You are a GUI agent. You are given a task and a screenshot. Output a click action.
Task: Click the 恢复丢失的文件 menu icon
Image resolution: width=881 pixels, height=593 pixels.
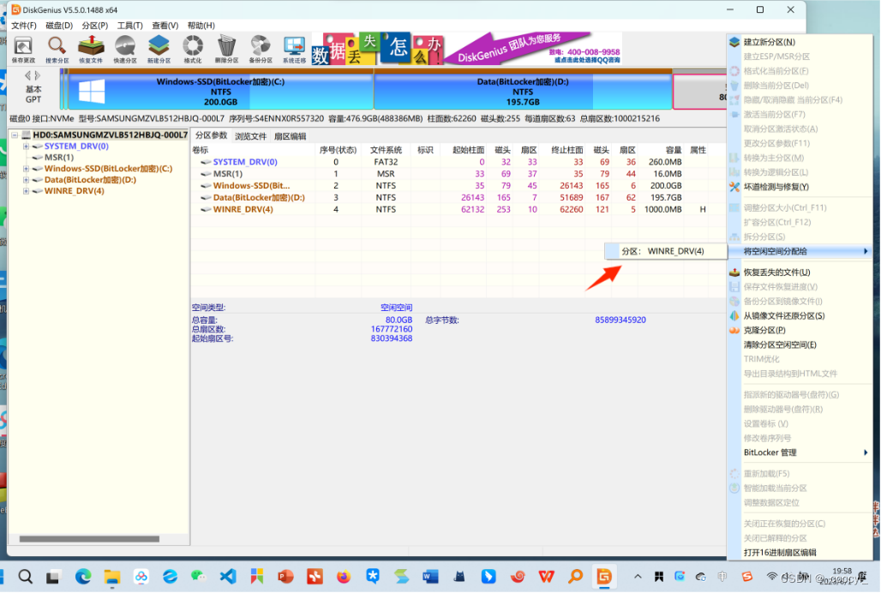[x=734, y=273]
